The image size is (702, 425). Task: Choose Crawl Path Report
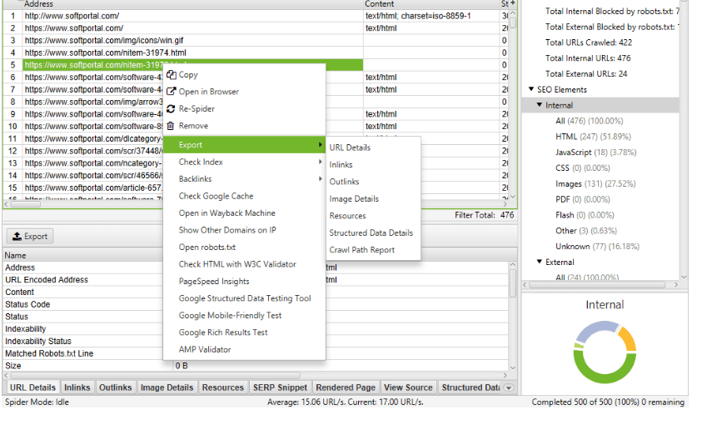coord(361,249)
